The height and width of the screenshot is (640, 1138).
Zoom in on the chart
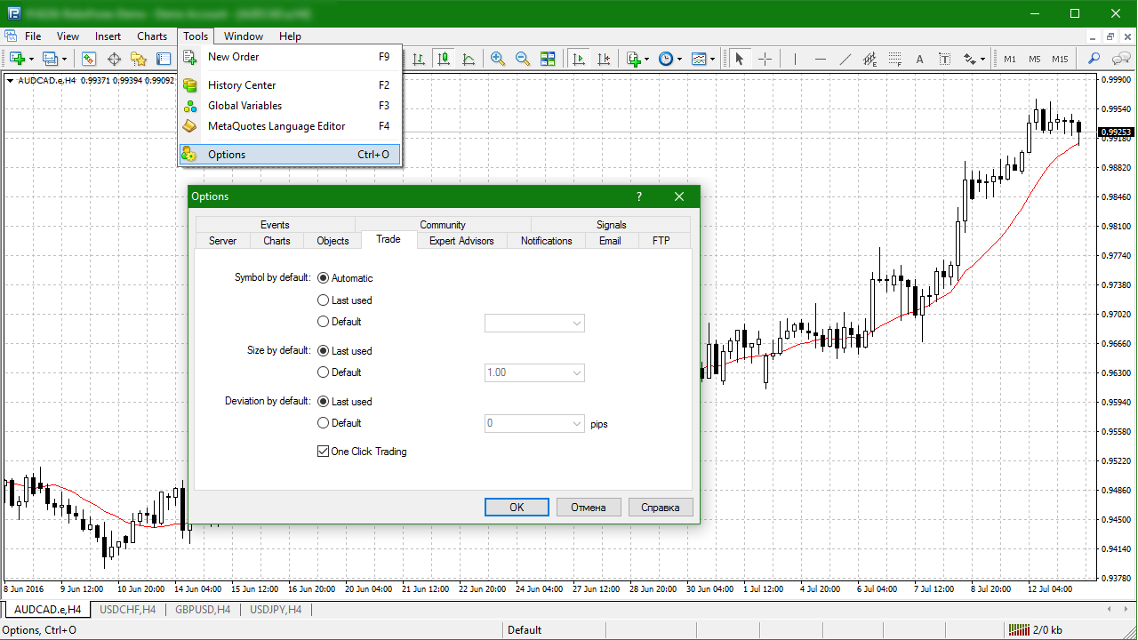coord(498,59)
